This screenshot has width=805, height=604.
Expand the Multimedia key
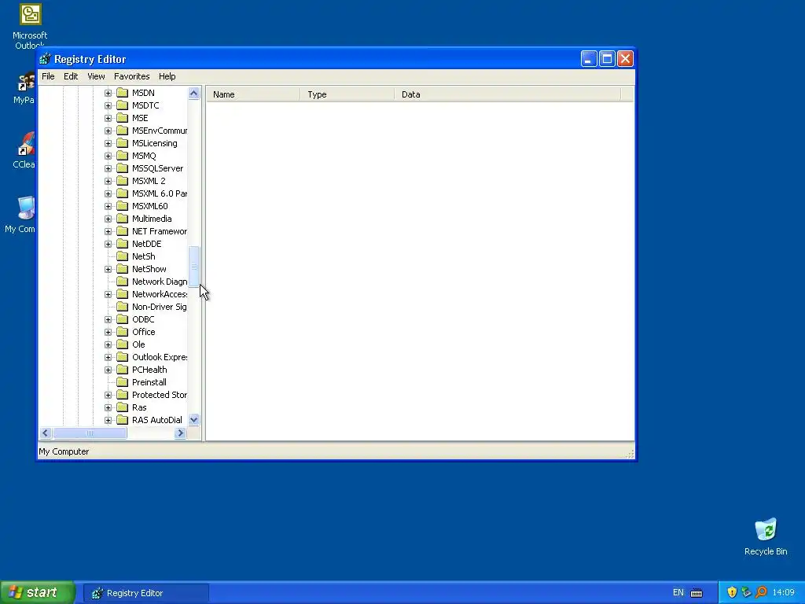point(108,219)
